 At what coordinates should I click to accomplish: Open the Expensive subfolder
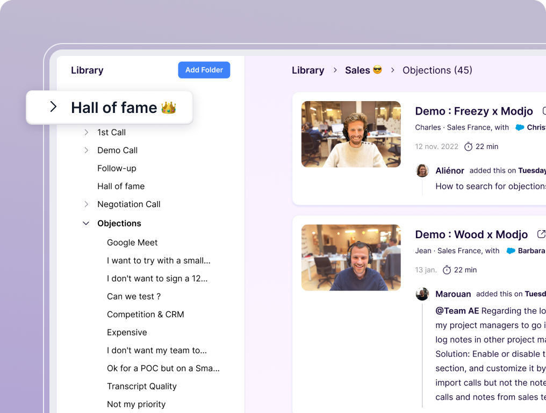click(127, 332)
